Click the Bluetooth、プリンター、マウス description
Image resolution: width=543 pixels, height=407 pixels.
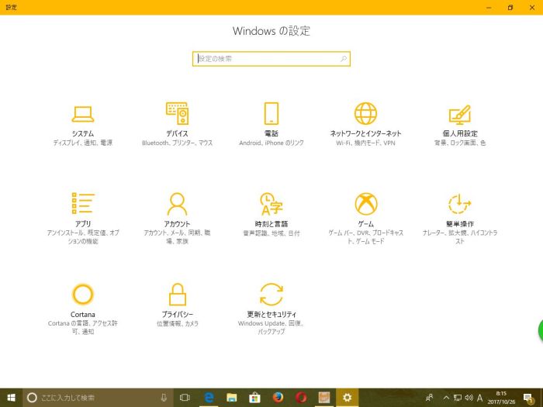click(177, 143)
